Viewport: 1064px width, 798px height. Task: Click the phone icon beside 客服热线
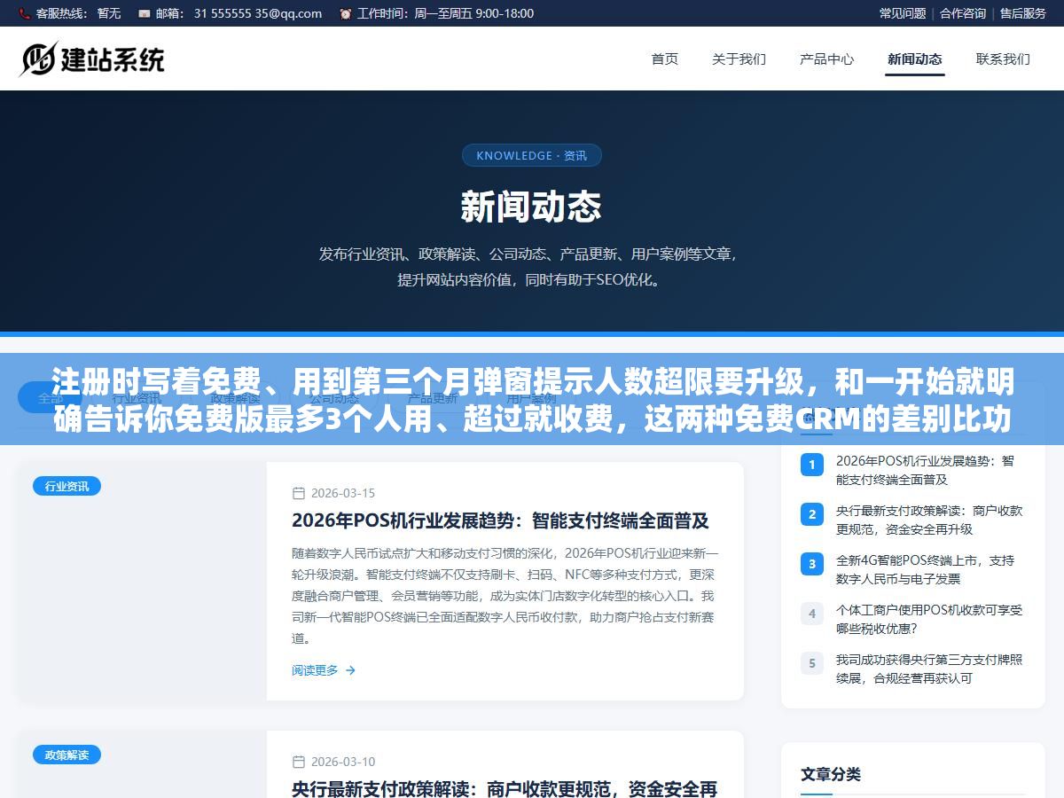click(24, 13)
